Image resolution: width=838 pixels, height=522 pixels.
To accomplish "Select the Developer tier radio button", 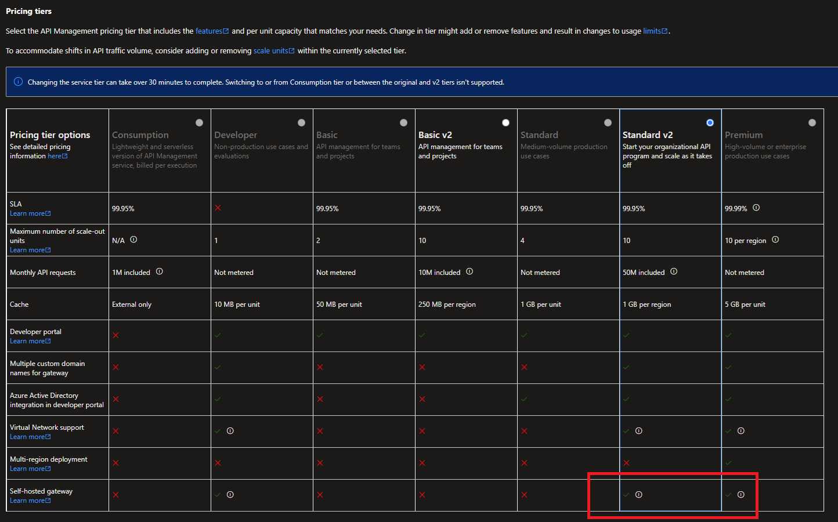I will click(x=301, y=122).
